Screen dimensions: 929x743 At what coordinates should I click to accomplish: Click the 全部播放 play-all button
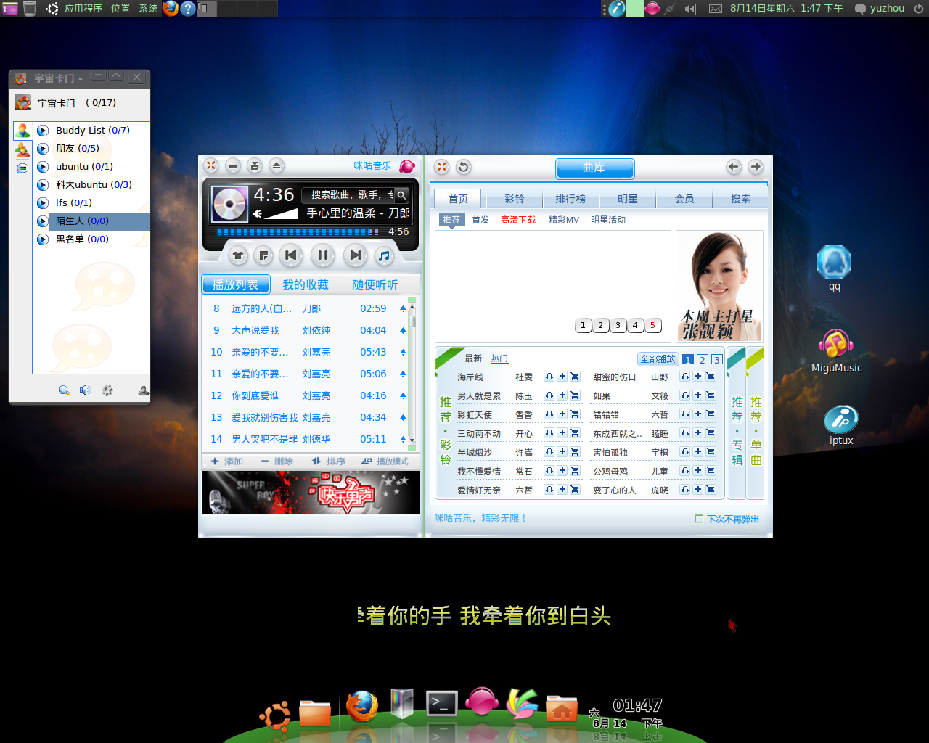(x=658, y=359)
